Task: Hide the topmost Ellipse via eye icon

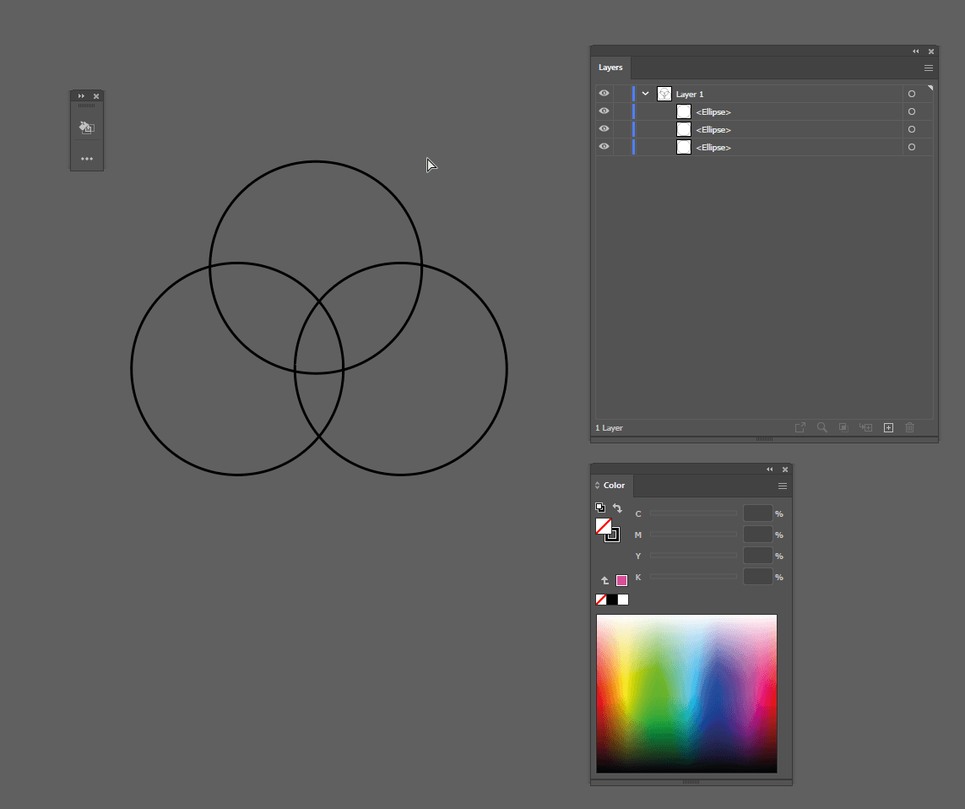Action: [604, 111]
